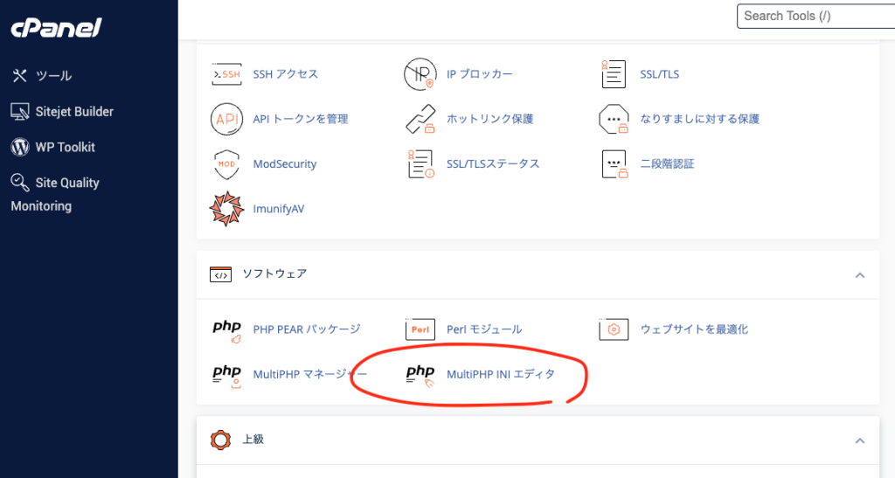The width and height of the screenshot is (895, 478).
Task: Click the MultiPHP INI エディタ icon
Action: [420, 374]
